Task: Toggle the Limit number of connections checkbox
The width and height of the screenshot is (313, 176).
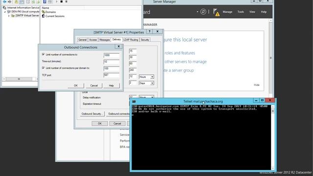Action: coord(43,54)
